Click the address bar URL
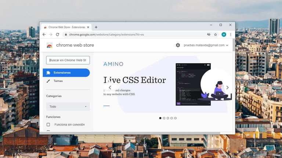Screen dimensions: 282x158 [106, 35]
